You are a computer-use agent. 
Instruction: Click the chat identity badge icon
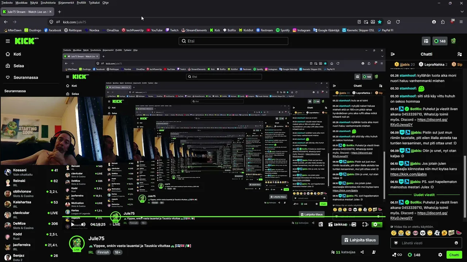coord(396,243)
